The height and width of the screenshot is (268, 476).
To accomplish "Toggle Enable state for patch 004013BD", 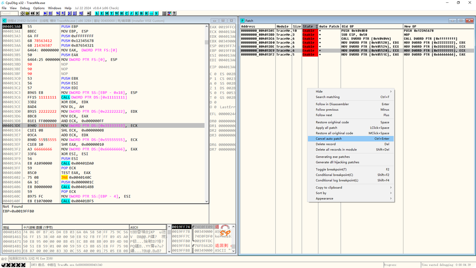I will click(310, 35).
